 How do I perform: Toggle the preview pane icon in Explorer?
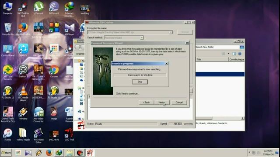coord(234,54)
